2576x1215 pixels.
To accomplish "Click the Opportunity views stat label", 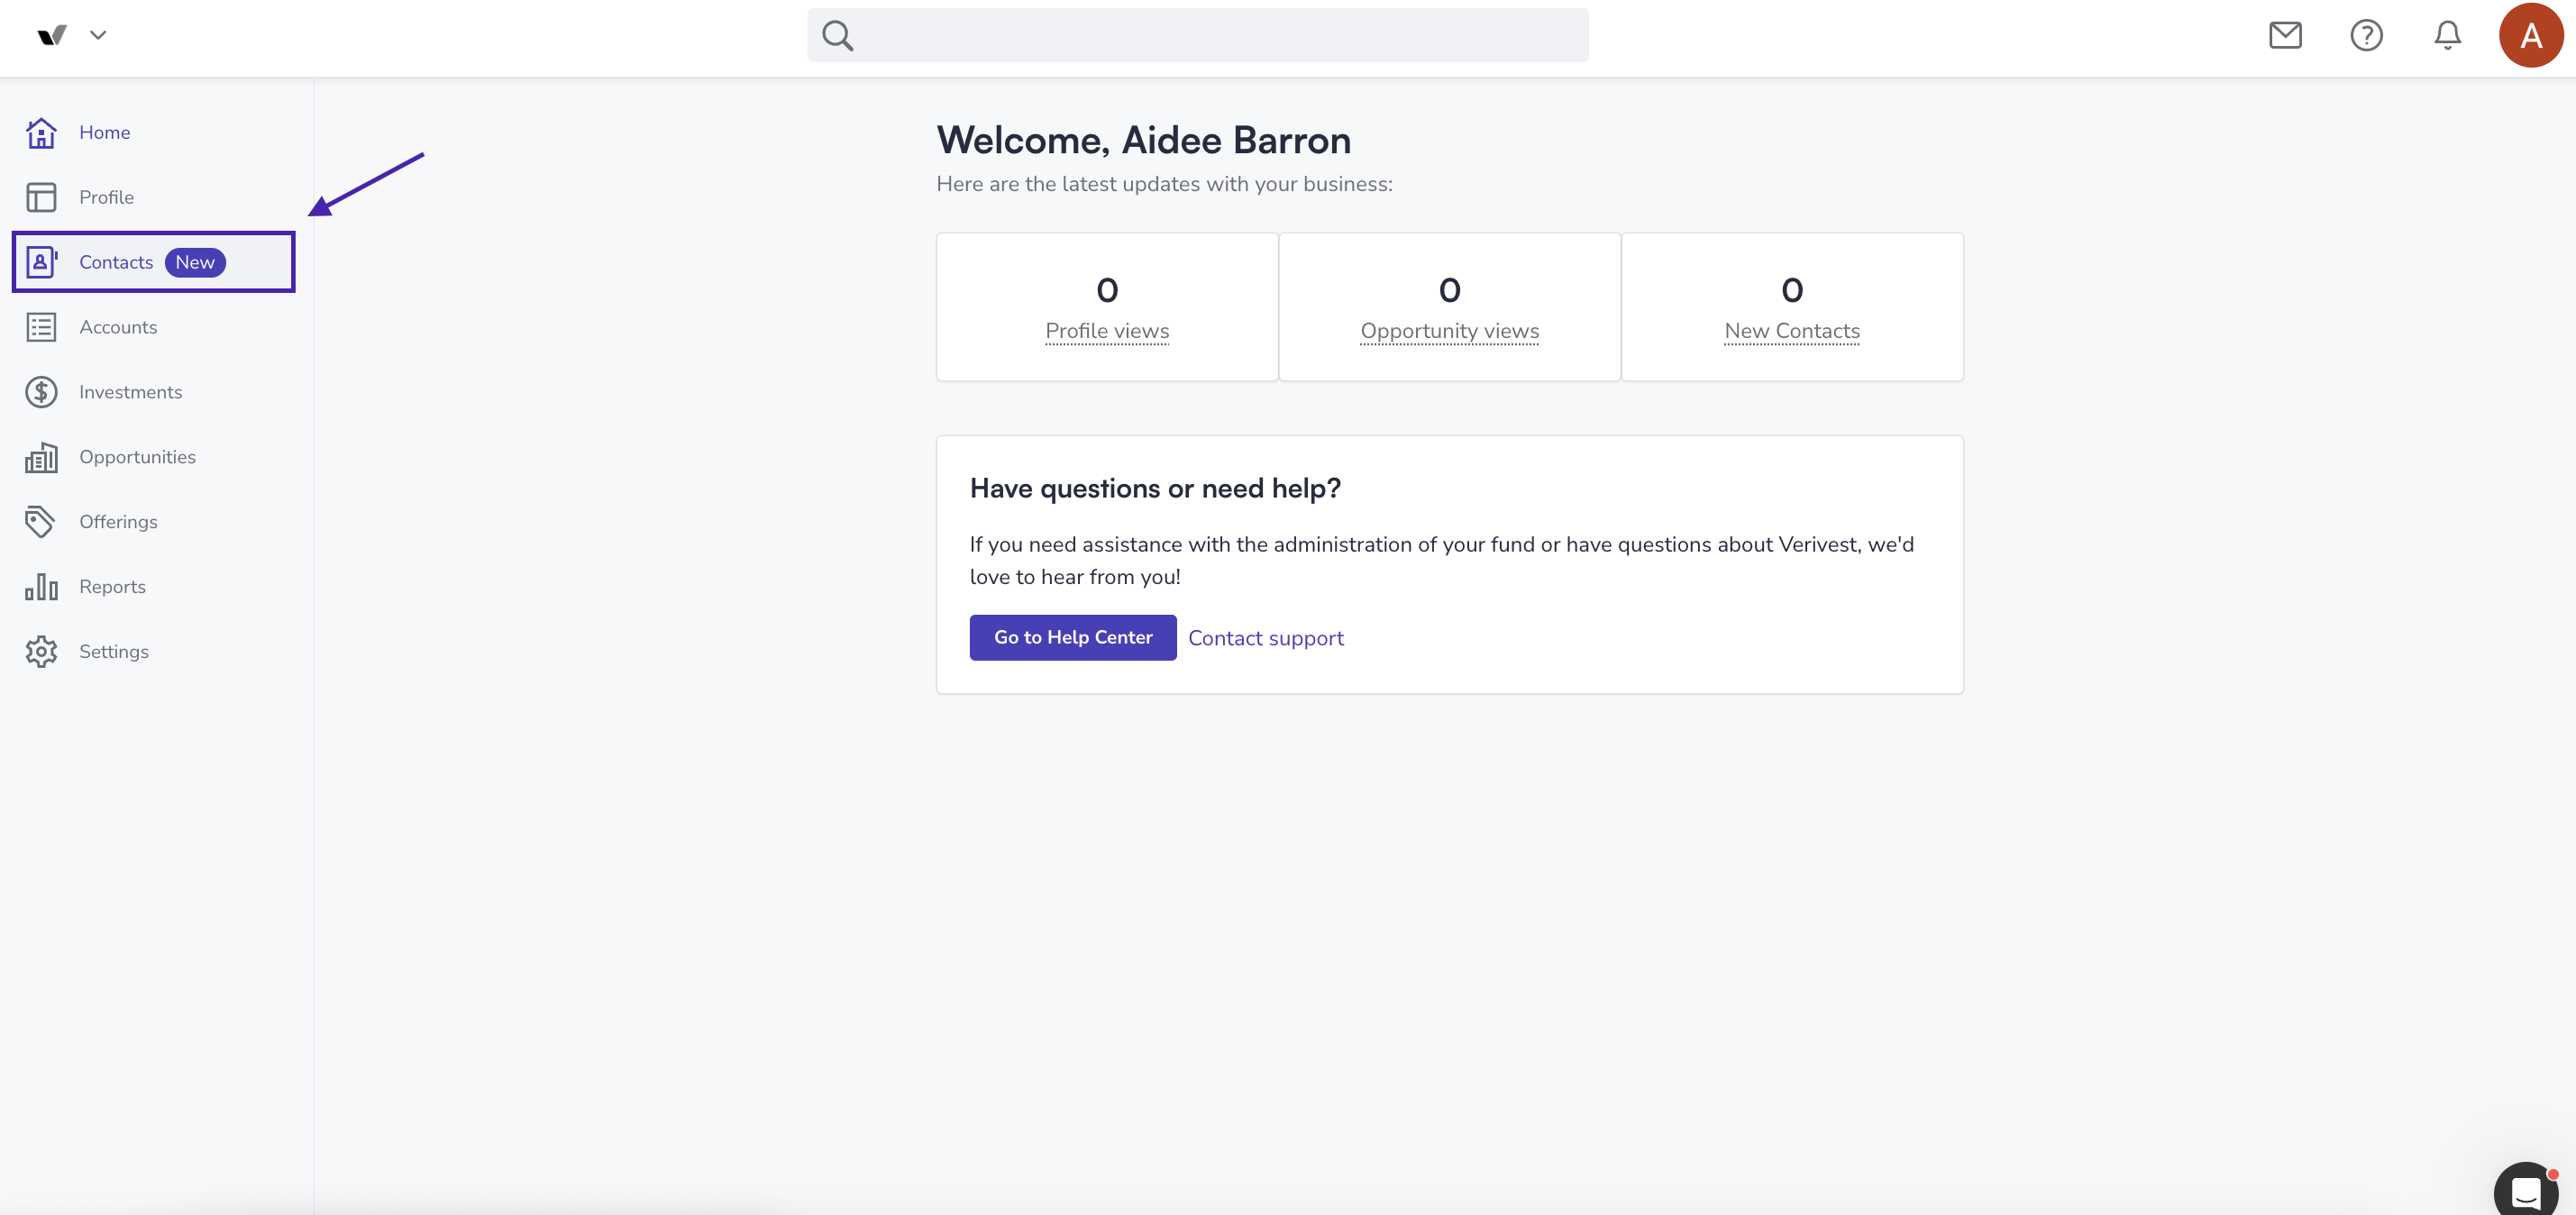I will click(1449, 331).
